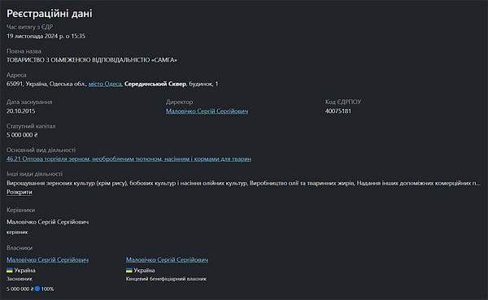The image size is (488, 300).
Task: Click the founder's 100% share value
Action: click(x=47, y=289)
